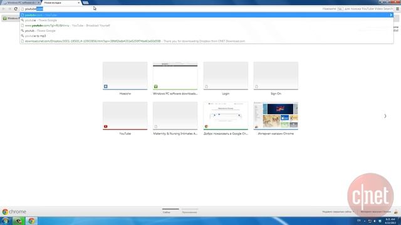Open the Chrome menu (three-bar icon)
The width and height of the screenshot is (401, 225).
tap(397, 9)
